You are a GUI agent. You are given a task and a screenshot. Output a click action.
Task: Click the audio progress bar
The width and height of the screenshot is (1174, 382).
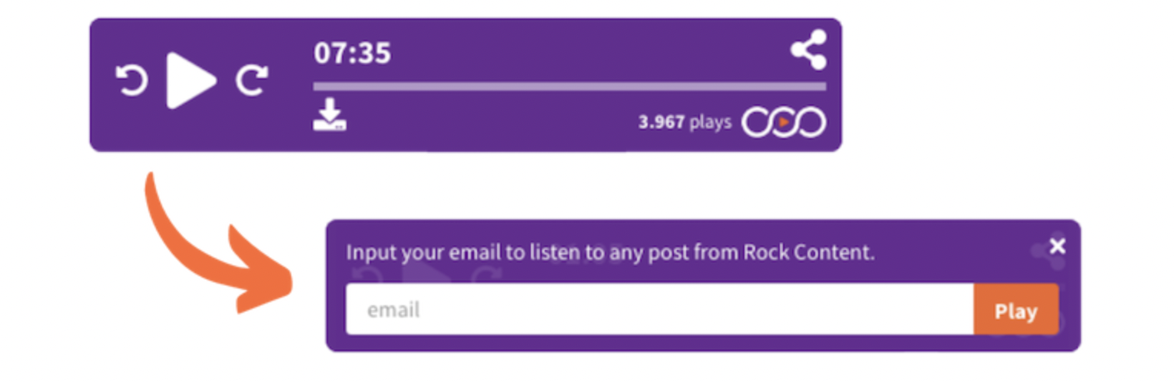point(569,87)
